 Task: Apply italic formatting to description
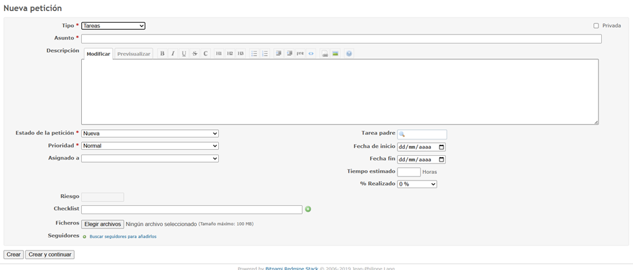[x=173, y=53]
